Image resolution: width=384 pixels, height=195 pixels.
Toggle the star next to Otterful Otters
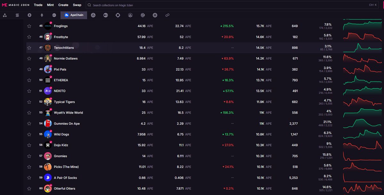pos(29,188)
